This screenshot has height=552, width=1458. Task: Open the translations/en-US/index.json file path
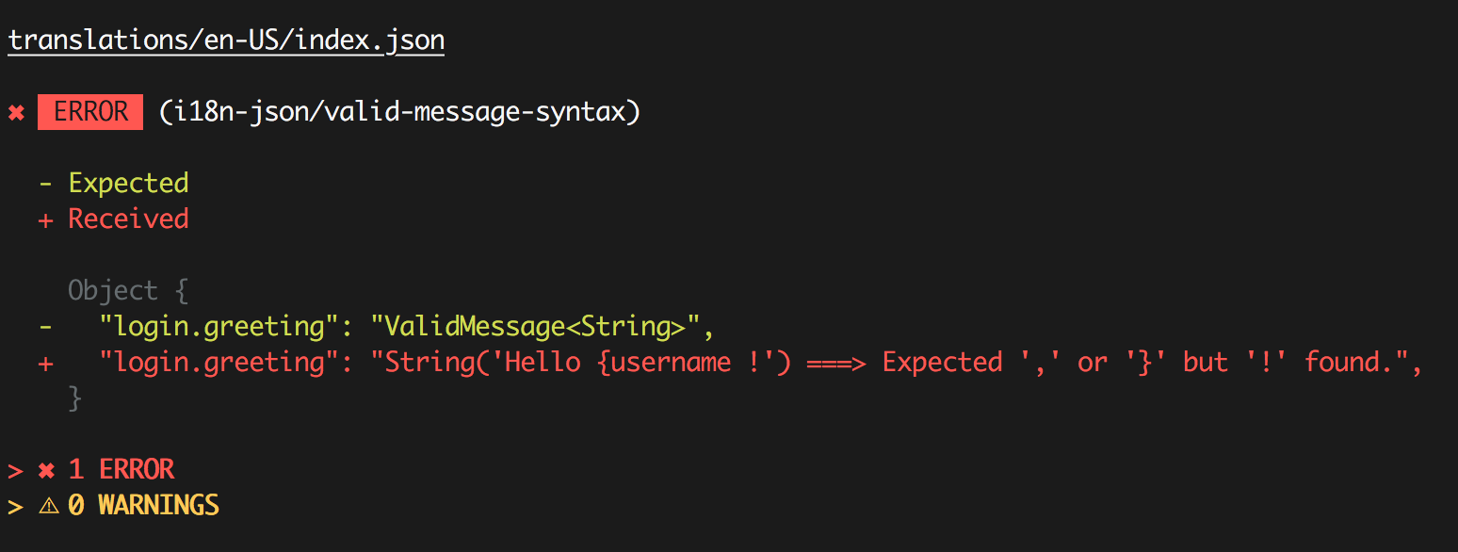[x=226, y=41]
